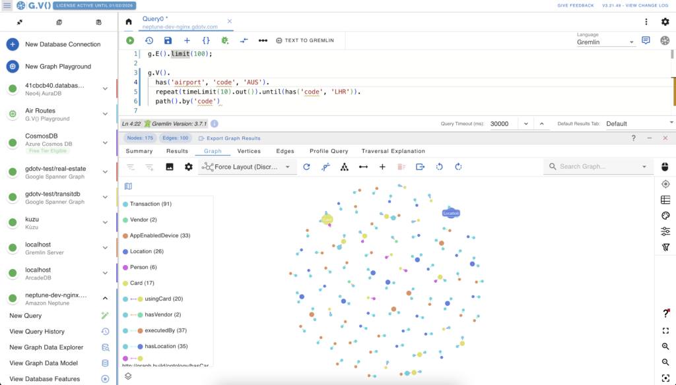Click the layers icon below the legend
Viewport: 676px width, 385px height.
pyautogui.click(x=128, y=376)
